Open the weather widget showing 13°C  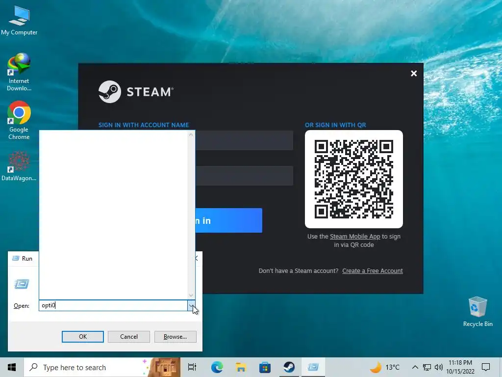click(x=385, y=367)
